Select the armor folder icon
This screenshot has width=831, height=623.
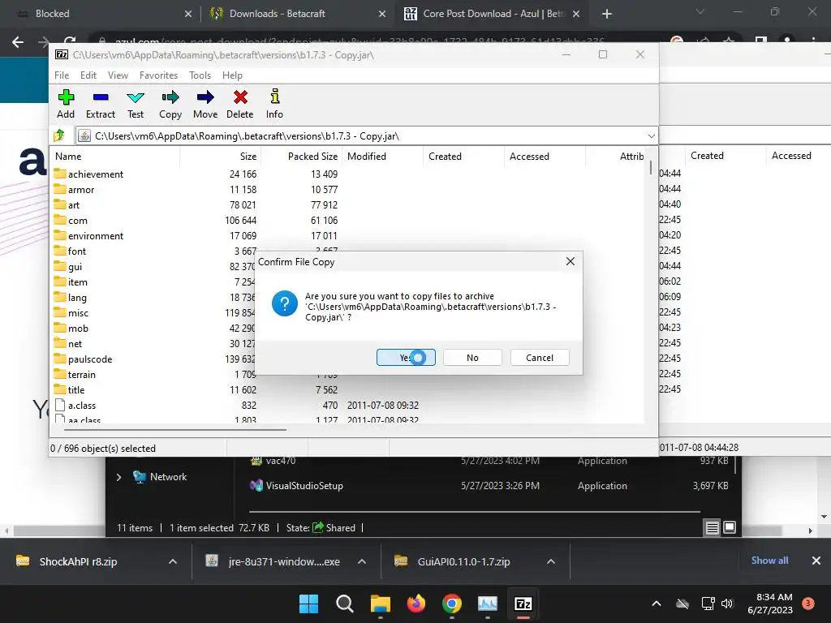click(x=60, y=189)
